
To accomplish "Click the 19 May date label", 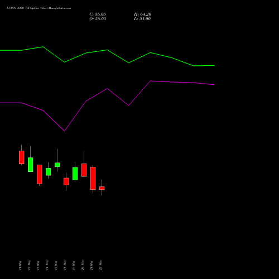I will click(74, 265).
